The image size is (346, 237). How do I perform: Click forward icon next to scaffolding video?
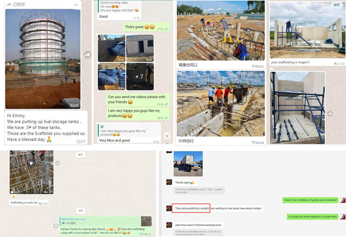(x=57, y=163)
